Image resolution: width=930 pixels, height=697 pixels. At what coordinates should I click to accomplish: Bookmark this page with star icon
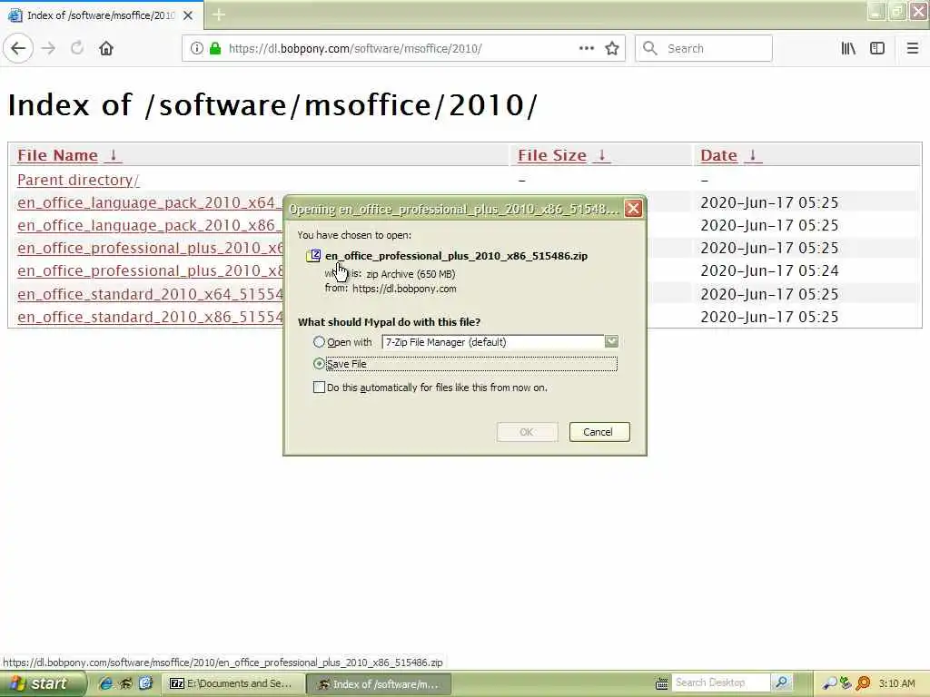612,48
